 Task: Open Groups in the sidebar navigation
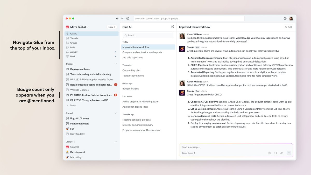91,43
